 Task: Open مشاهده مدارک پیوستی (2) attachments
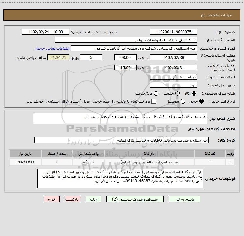click(x=135, y=199)
